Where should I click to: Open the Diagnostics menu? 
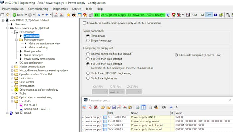pos(60,9)
